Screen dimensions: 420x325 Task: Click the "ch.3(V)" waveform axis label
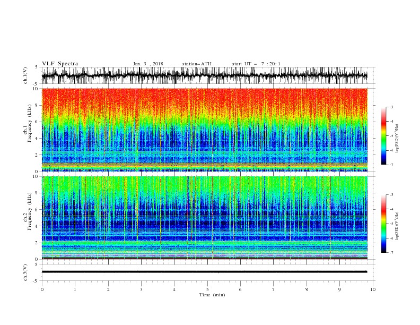25,272
